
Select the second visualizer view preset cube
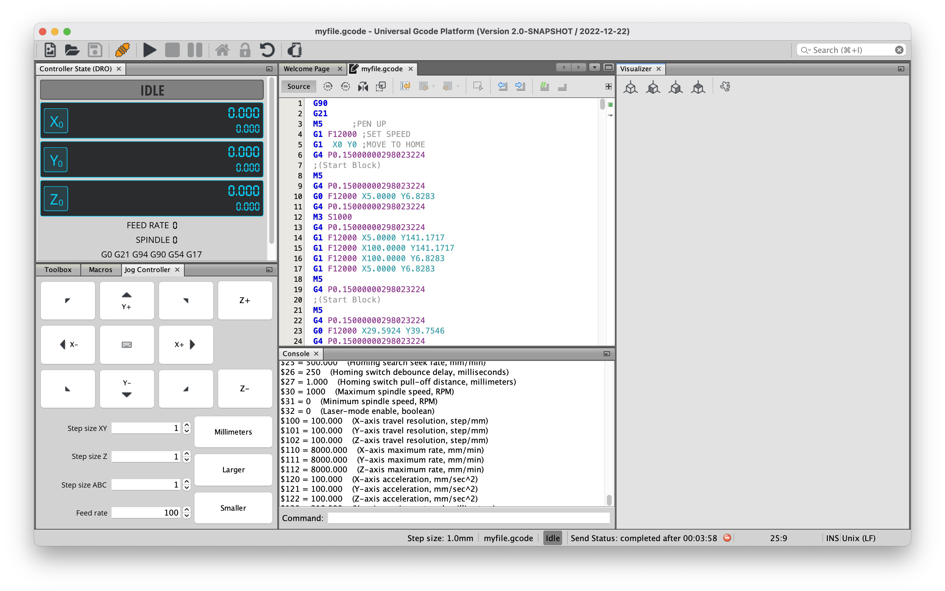tap(653, 87)
